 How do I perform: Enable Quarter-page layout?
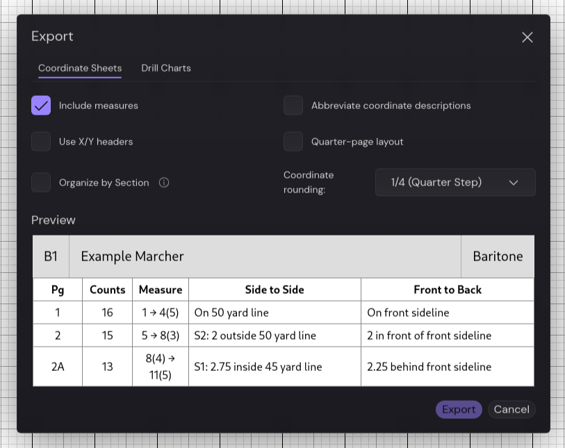point(293,142)
